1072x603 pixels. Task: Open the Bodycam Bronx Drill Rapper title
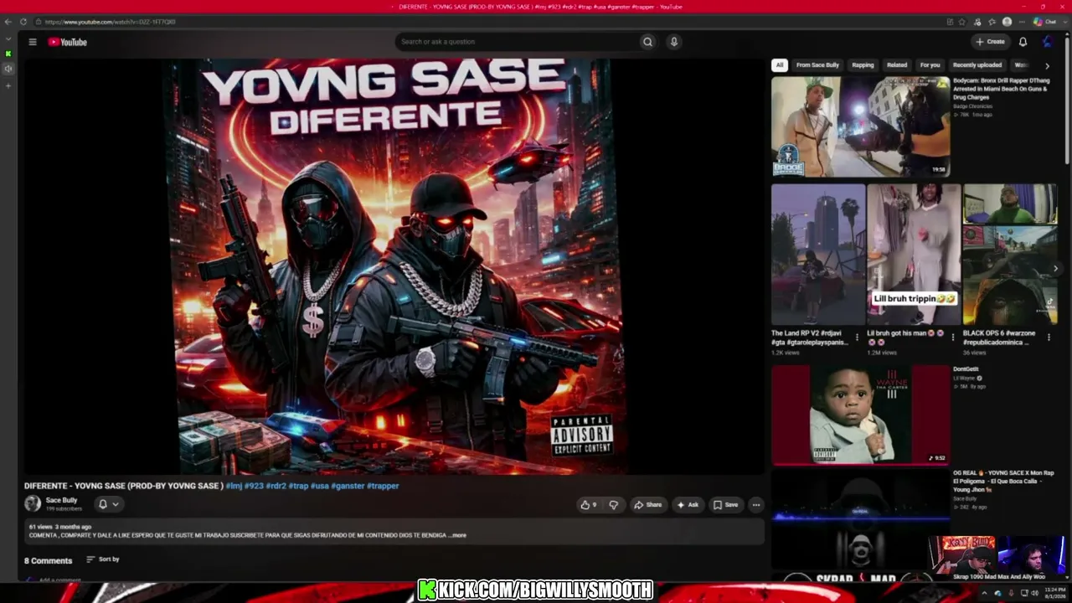pyautogui.click(x=1002, y=89)
